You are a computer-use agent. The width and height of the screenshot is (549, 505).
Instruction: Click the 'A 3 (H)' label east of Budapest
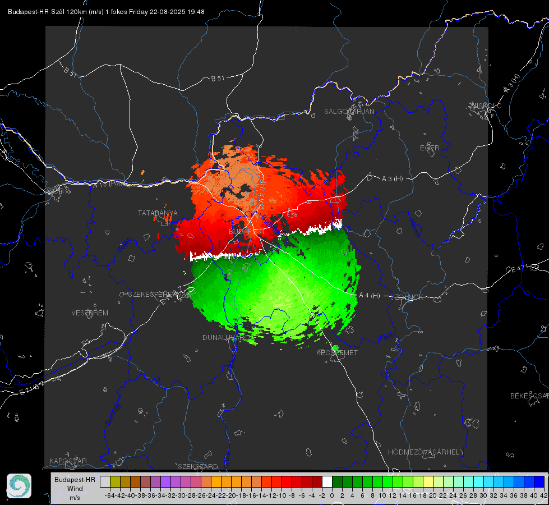coord(393,179)
